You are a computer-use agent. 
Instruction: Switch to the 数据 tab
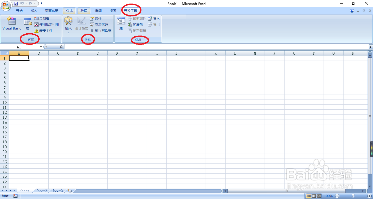pos(84,11)
